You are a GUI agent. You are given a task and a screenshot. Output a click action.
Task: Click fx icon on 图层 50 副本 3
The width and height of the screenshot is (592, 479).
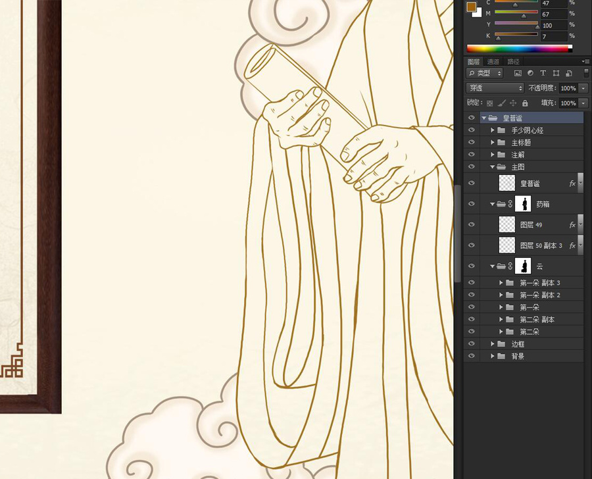[572, 245]
